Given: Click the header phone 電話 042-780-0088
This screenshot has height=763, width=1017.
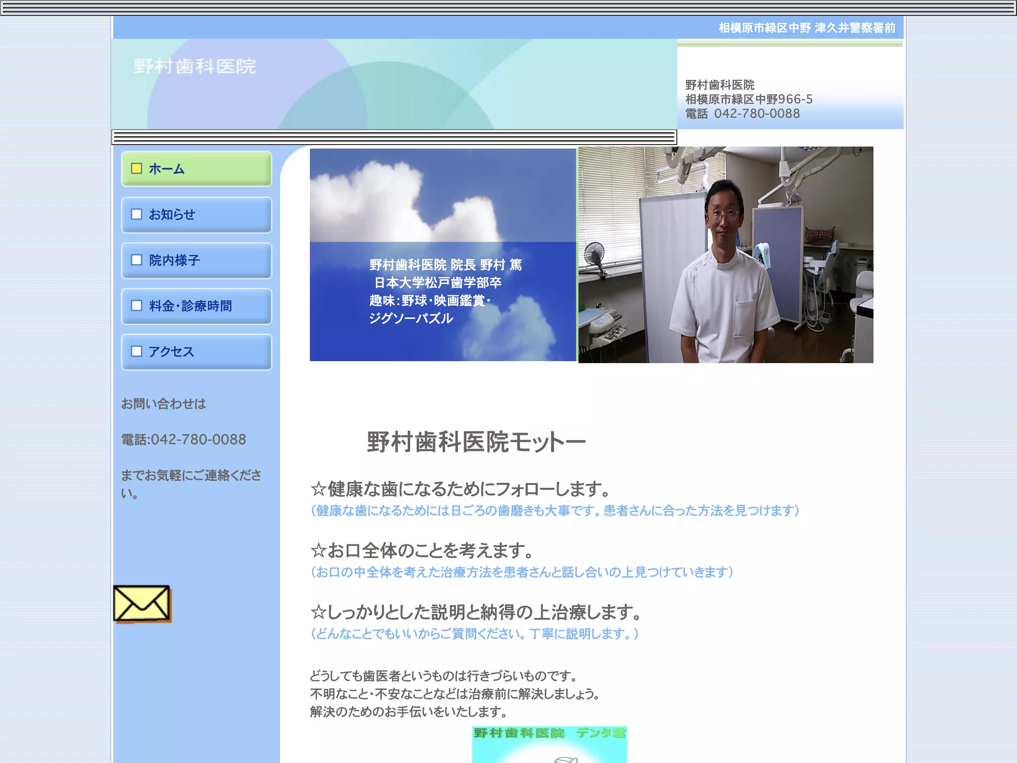Looking at the screenshot, I should tap(742, 114).
